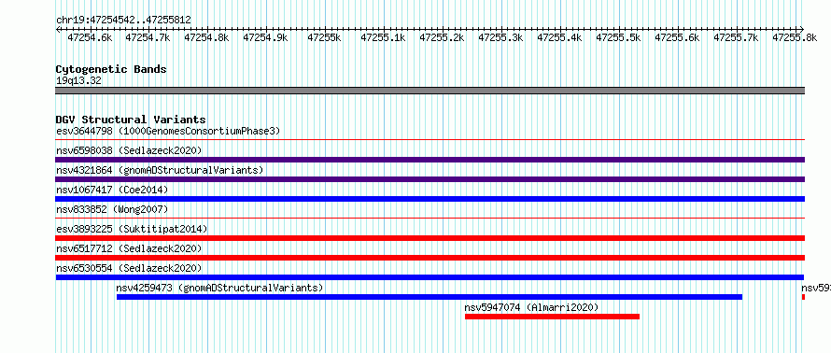Open the nsv6530554 (Sedlazeck2020) label
This screenshot has width=831, height=353.
[x=129, y=268]
